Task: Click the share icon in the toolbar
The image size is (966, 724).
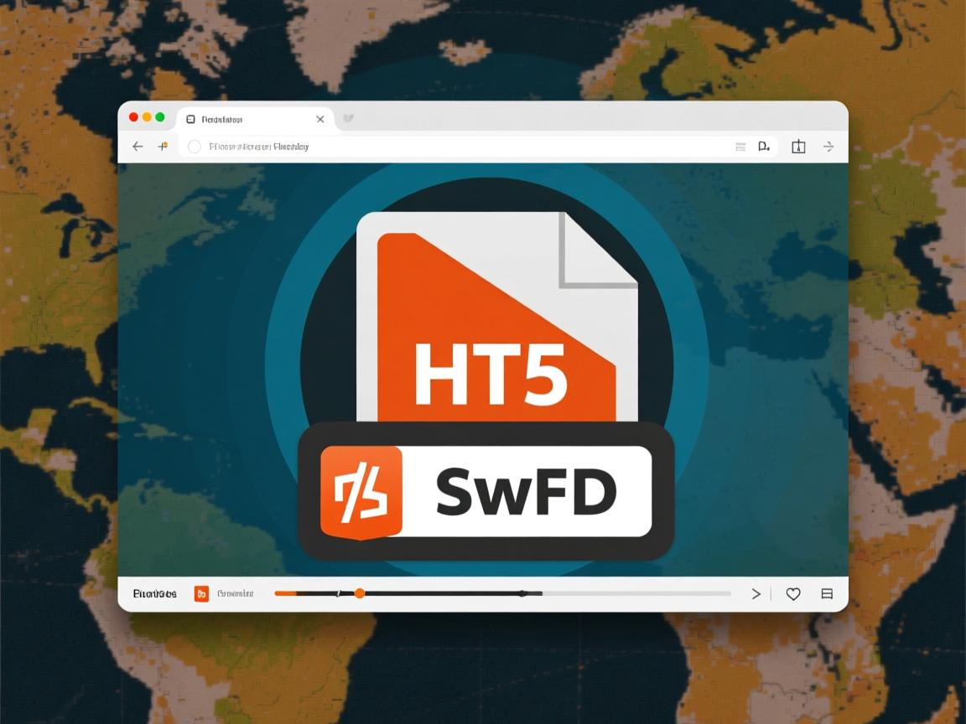Action: pyautogui.click(x=798, y=146)
